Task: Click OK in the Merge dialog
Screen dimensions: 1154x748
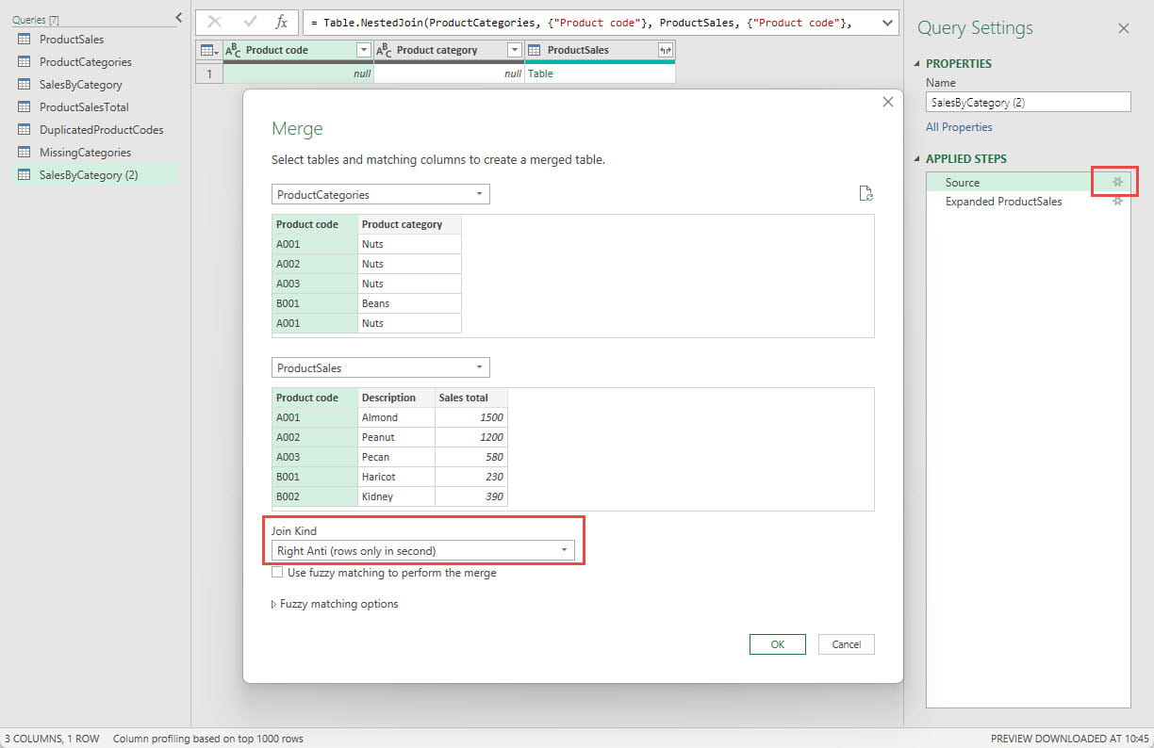Action: pyautogui.click(x=777, y=644)
